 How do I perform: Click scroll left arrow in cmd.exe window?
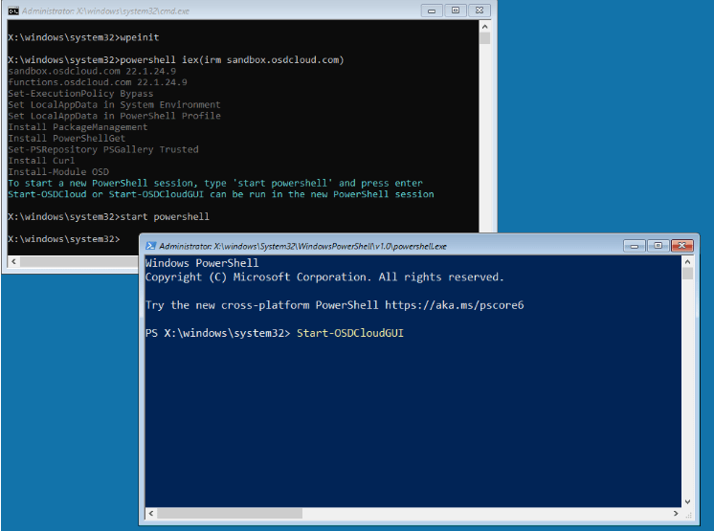point(13,261)
